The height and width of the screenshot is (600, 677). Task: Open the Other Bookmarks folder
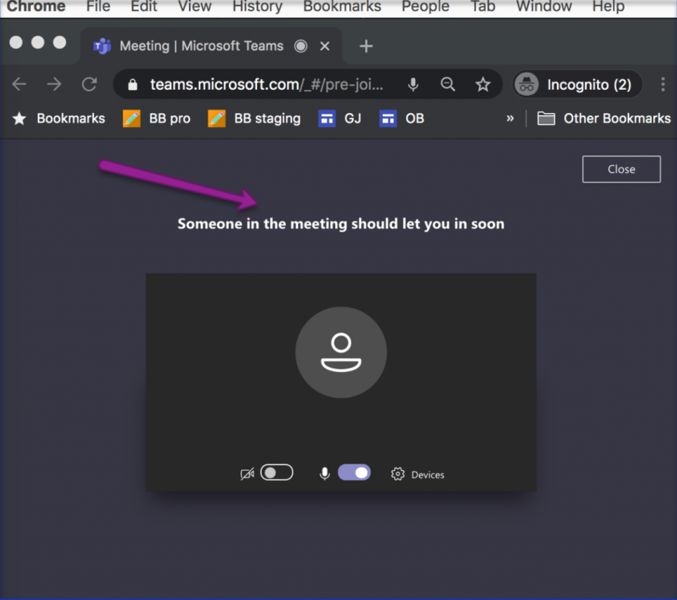point(604,118)
